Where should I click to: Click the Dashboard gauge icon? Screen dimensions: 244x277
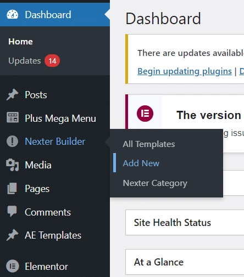13,14
